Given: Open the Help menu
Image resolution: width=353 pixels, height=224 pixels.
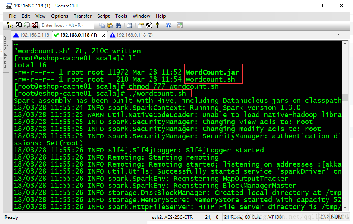Looking at the screenshot, I should [x=161, y=16].
